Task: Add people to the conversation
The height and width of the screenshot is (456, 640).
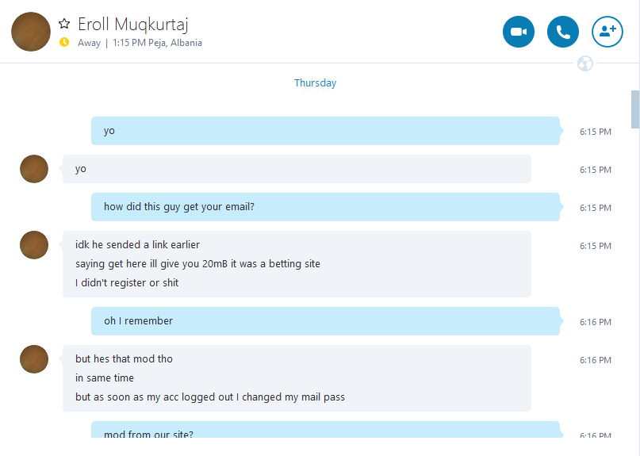Action: point(607,32)
